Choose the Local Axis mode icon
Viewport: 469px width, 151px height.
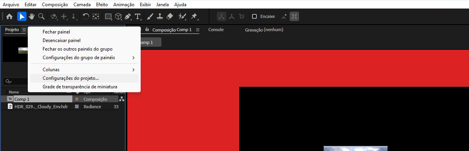click(222, 17)
